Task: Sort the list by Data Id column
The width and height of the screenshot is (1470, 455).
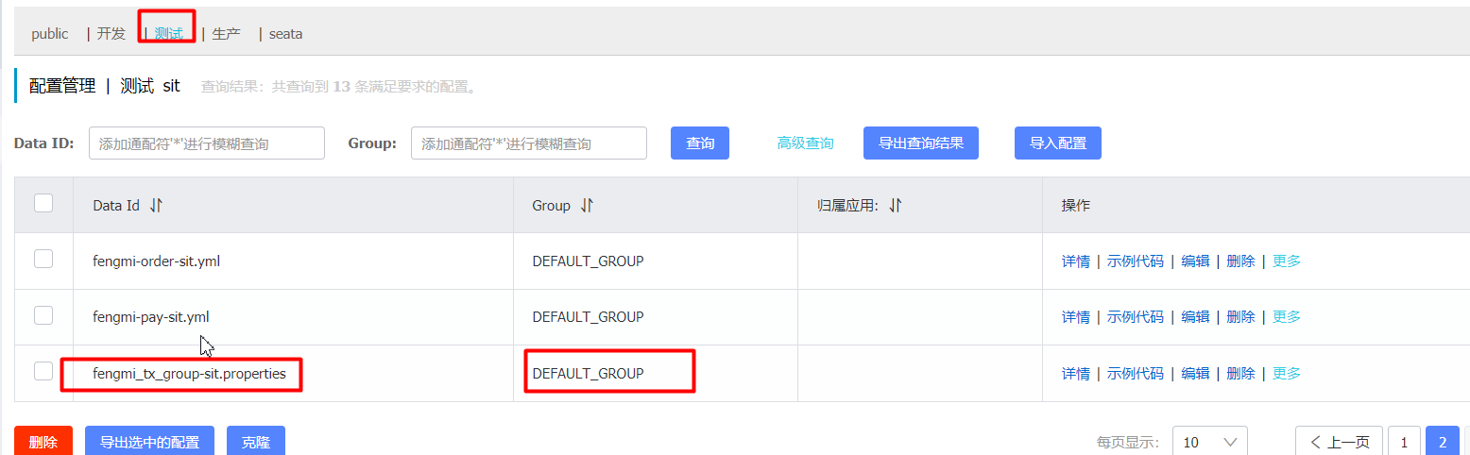Action: pyautogui.click(x=156, y=206)
